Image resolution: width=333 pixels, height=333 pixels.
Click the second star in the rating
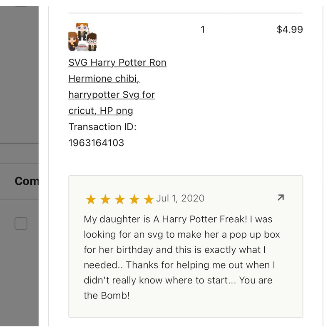point(105,199)
